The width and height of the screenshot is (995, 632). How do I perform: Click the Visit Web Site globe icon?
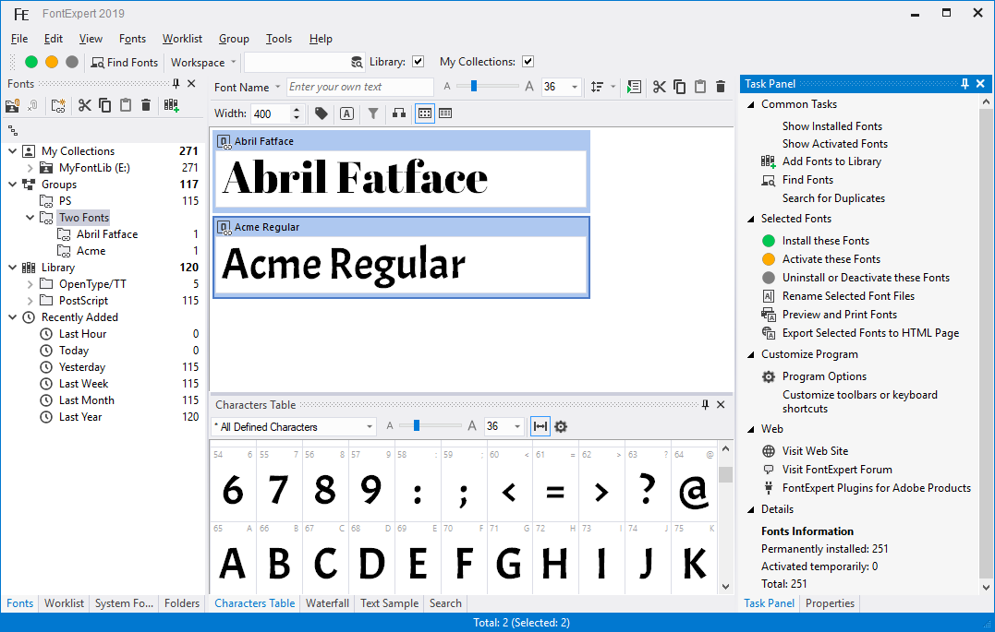[x=769, y=451]
